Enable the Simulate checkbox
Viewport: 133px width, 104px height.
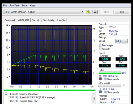tap(100, 49)
